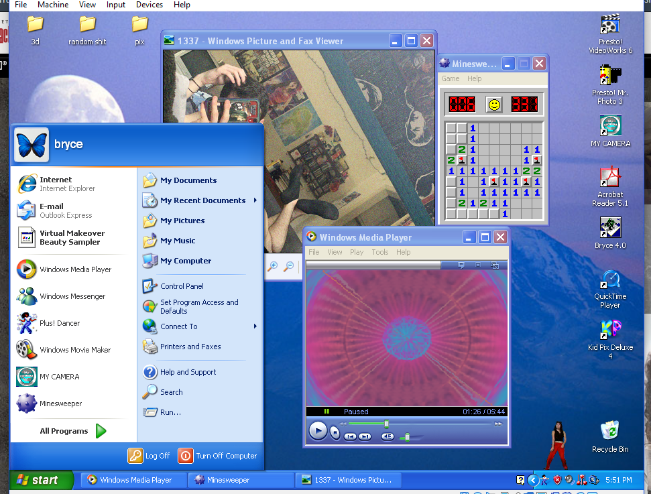Click the zoom in magnifier in Picture Viewer

tap(272, 267)
